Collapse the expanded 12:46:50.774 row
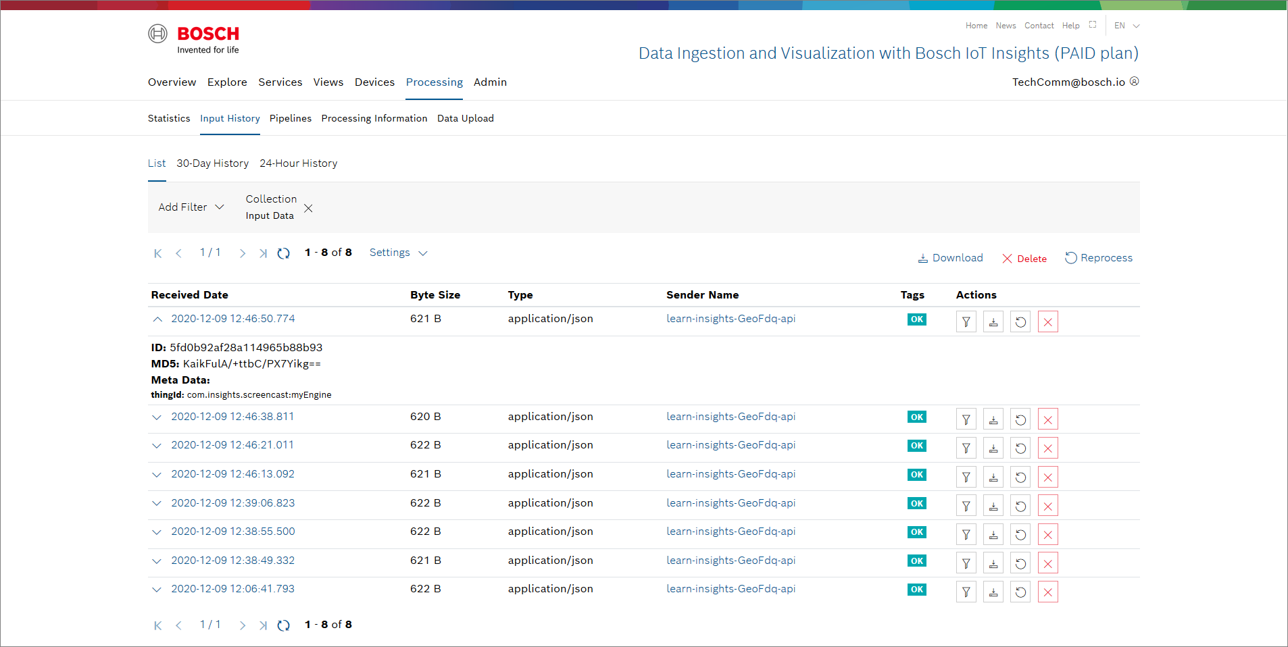Screen dimensions: 1288x647 pos(157,319)
